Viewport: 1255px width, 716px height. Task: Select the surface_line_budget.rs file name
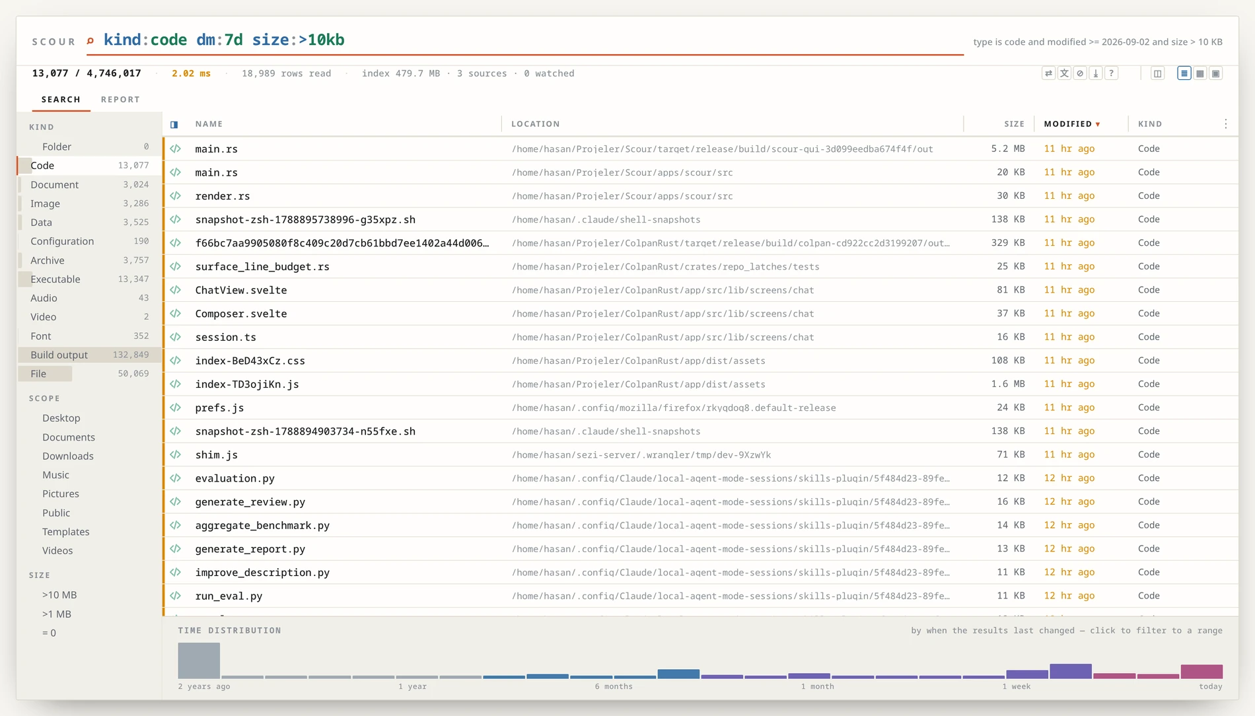tap(262, 266)
